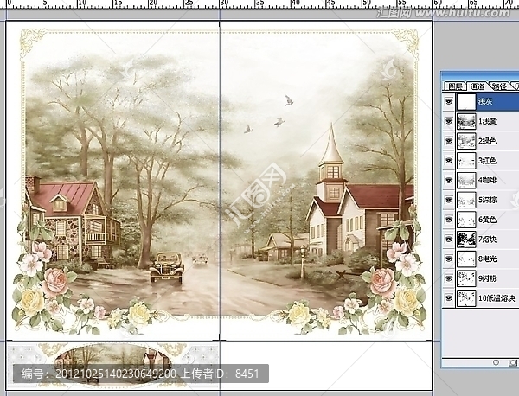Image resolution: width=519 pixels, height=396 pixels.
Task: Toggle visibility of the 7熔块 channel
Action: [448, 239]
